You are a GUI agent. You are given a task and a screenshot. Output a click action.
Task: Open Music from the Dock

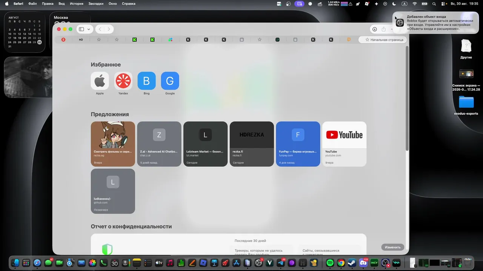[170, 263]
